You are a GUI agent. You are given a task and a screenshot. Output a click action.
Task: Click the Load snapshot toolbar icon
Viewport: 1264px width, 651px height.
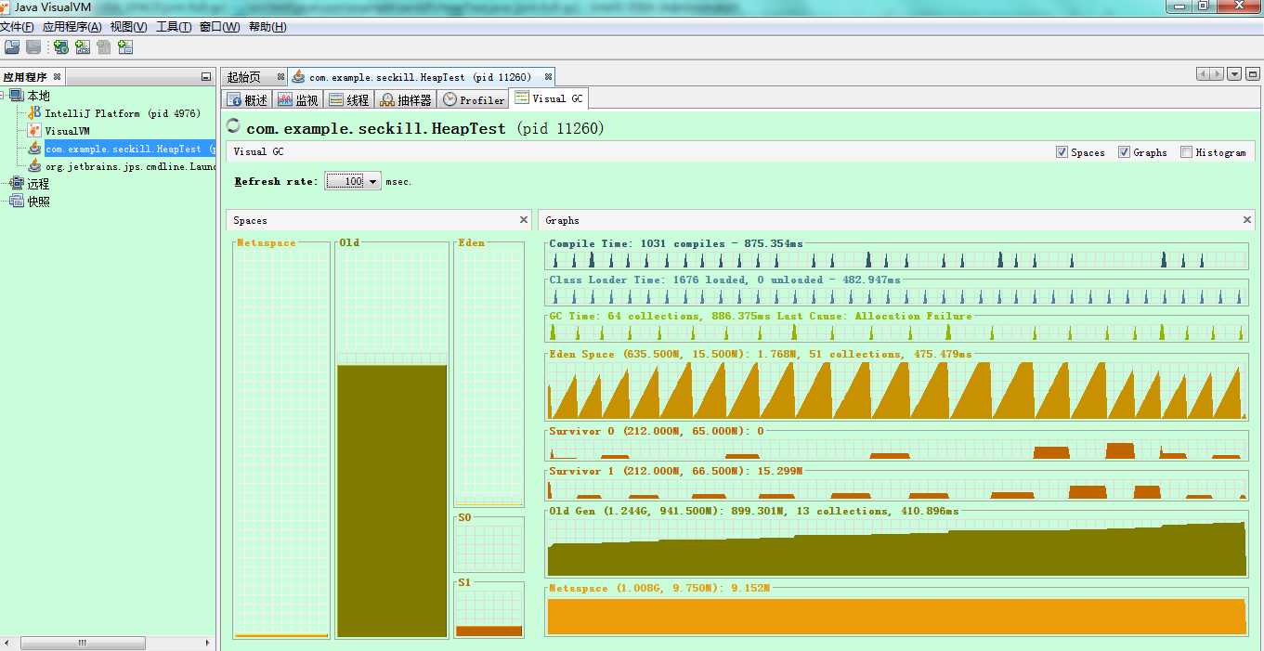pos(11,46)
